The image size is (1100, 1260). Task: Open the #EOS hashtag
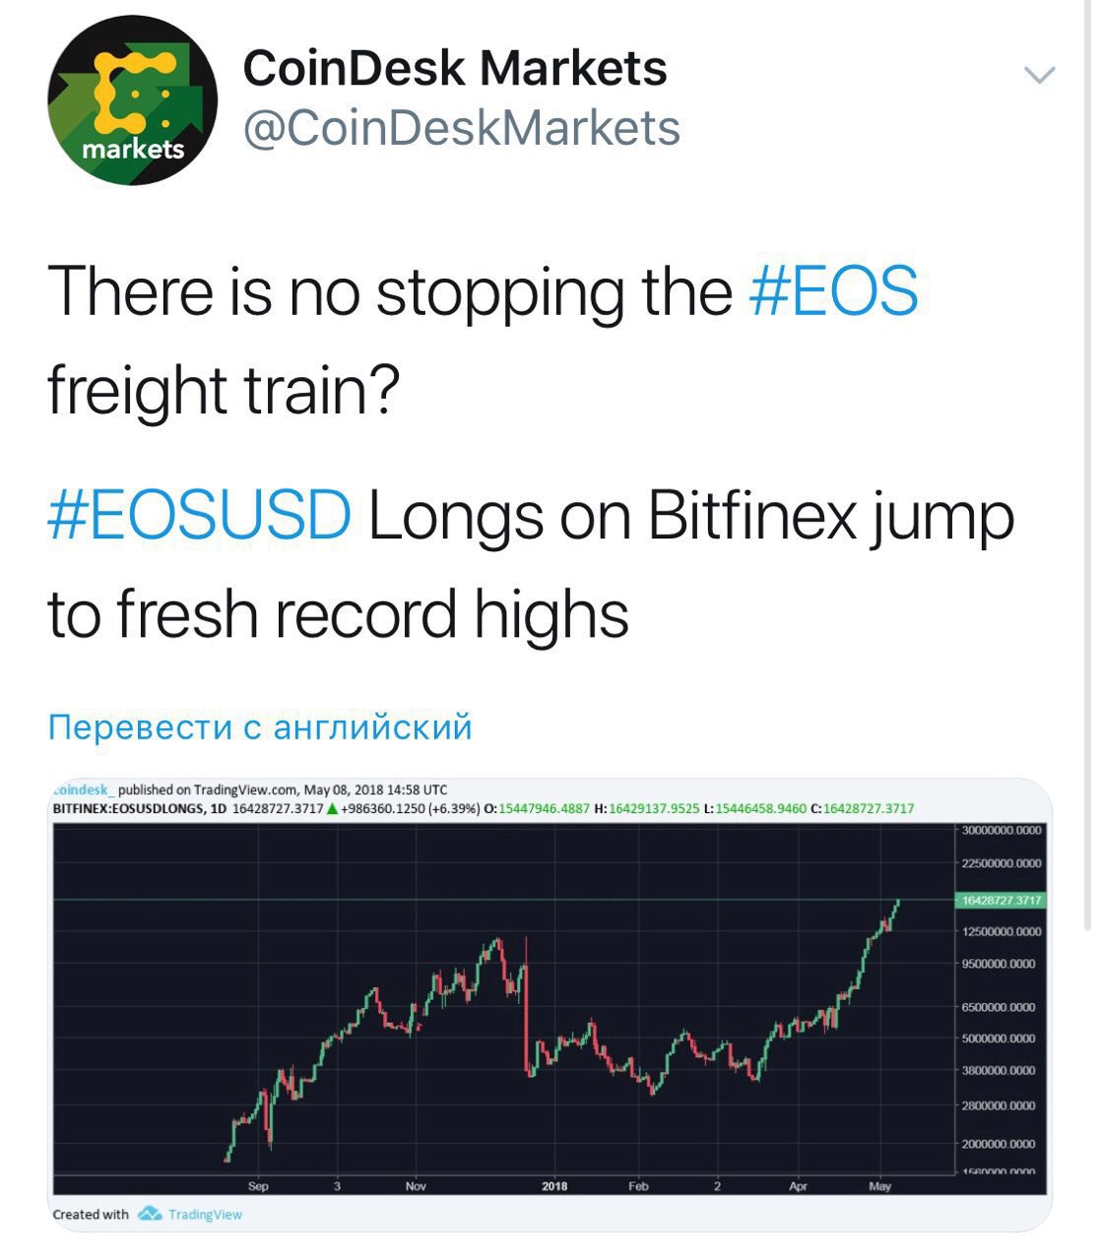[834, 290]
